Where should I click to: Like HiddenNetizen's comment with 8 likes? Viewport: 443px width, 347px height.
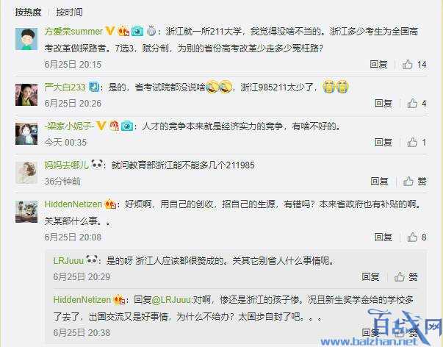point(412,237)
